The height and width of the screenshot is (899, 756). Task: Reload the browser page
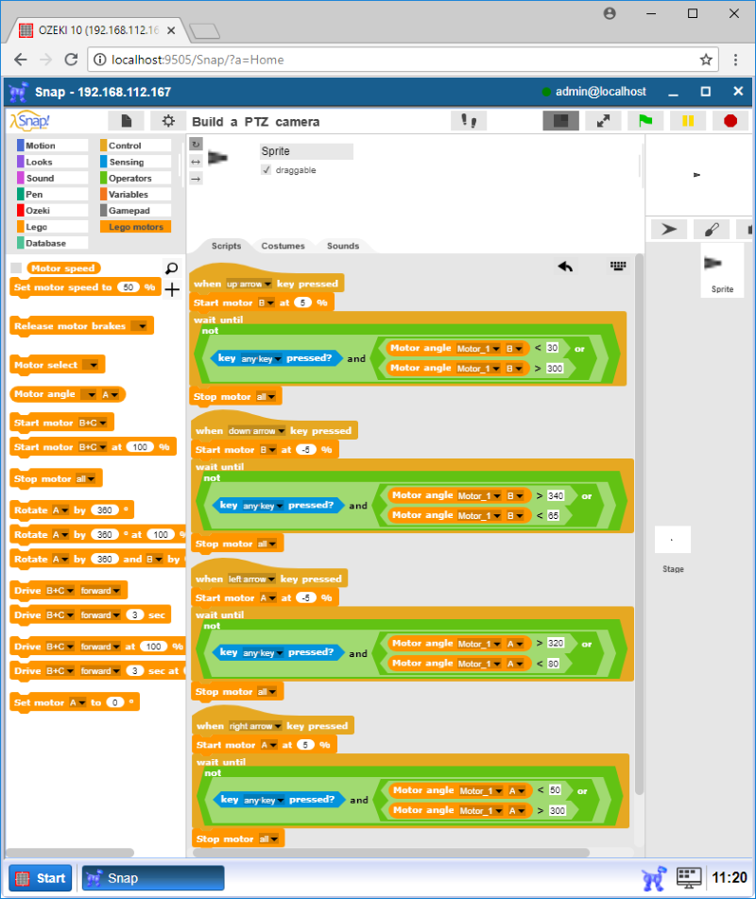pyautogui.click(x=71, y=60)
